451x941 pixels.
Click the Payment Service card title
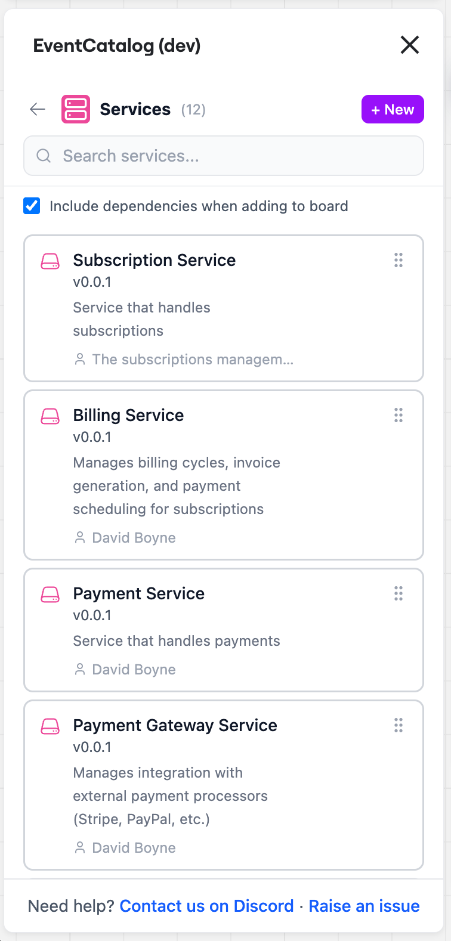point(138,593)
